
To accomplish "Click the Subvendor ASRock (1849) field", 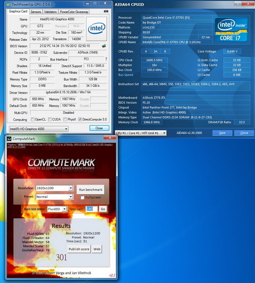I will point(88,53).
